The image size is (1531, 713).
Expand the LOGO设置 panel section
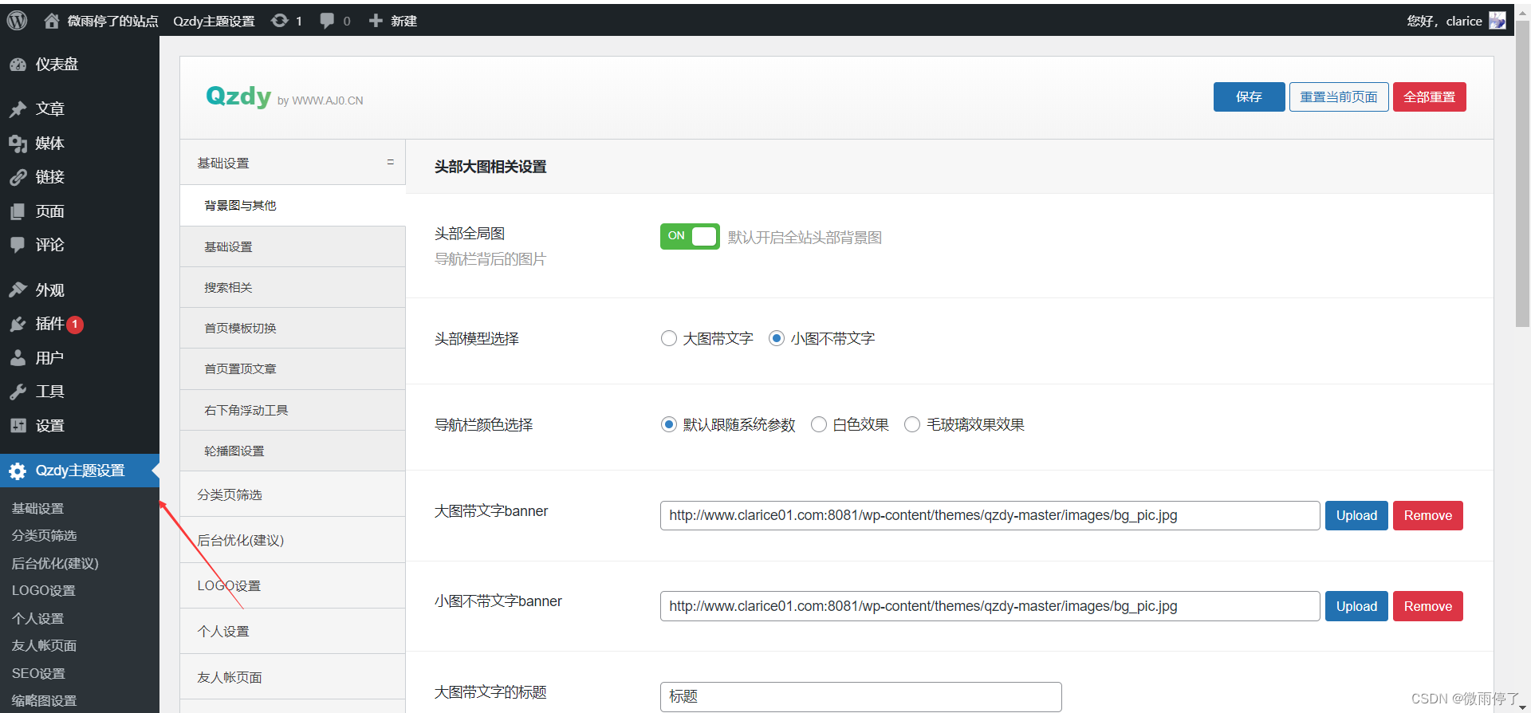point(293,585)
